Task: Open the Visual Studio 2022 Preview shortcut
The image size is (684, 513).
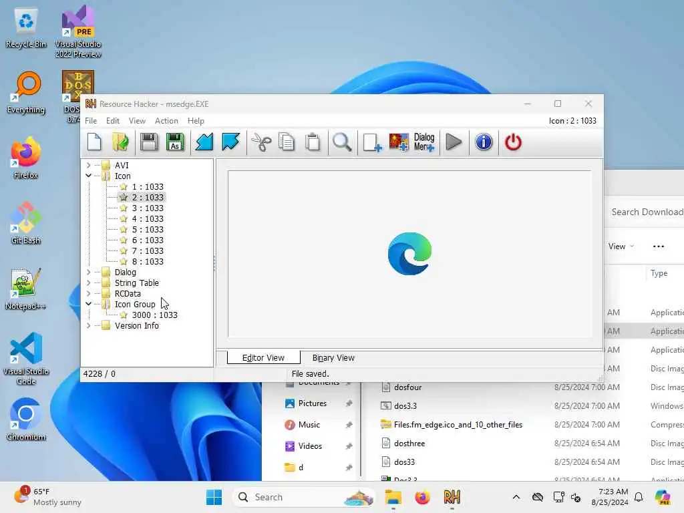Action: (x=78, y=31)
